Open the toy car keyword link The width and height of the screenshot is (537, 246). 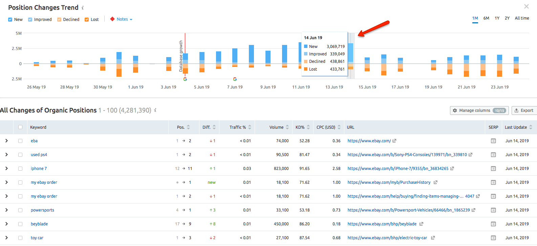click(x=37, y=238)
